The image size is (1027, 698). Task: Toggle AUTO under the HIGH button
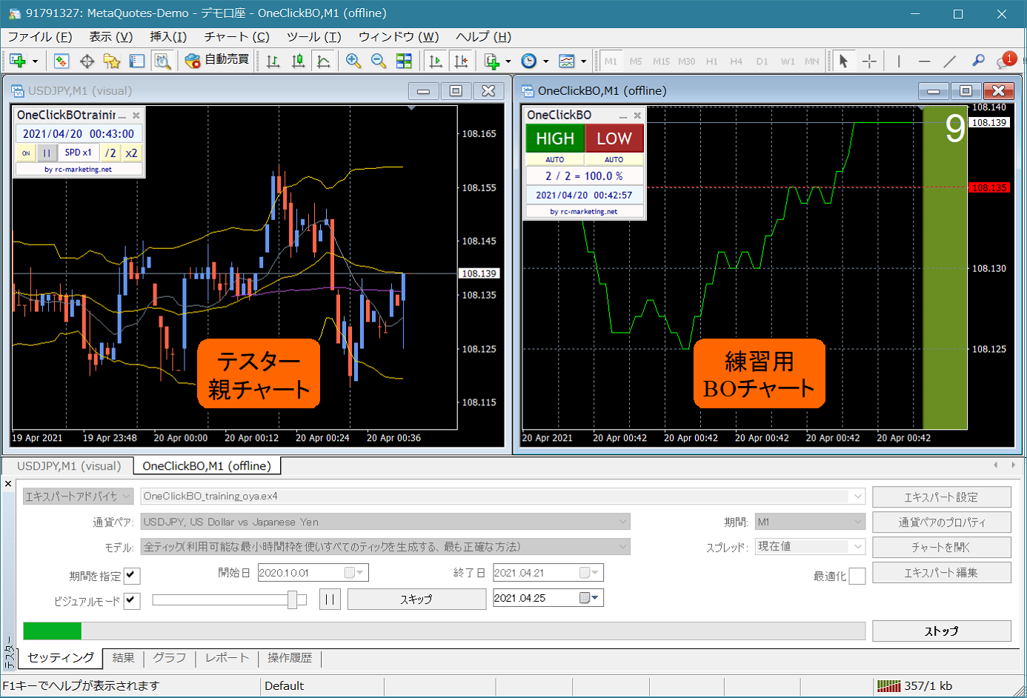click(x=555, y=159)
